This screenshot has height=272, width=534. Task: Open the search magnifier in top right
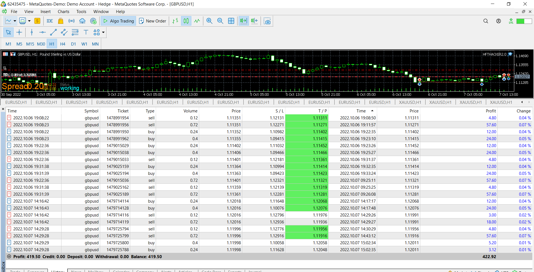[486, 21]
